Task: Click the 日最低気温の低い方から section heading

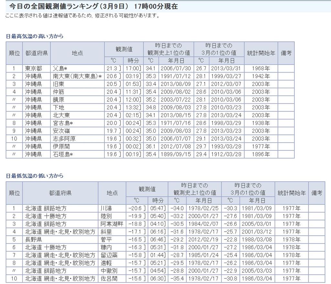Action: (35, 176)
